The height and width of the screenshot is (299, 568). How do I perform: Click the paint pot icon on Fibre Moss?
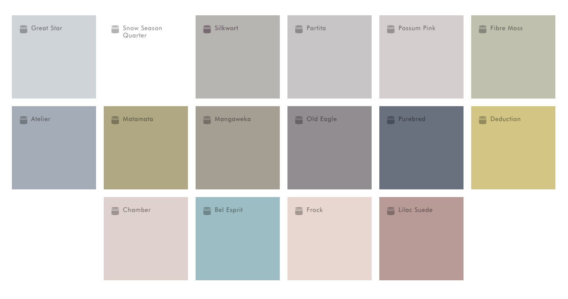[x=483, y=29]
